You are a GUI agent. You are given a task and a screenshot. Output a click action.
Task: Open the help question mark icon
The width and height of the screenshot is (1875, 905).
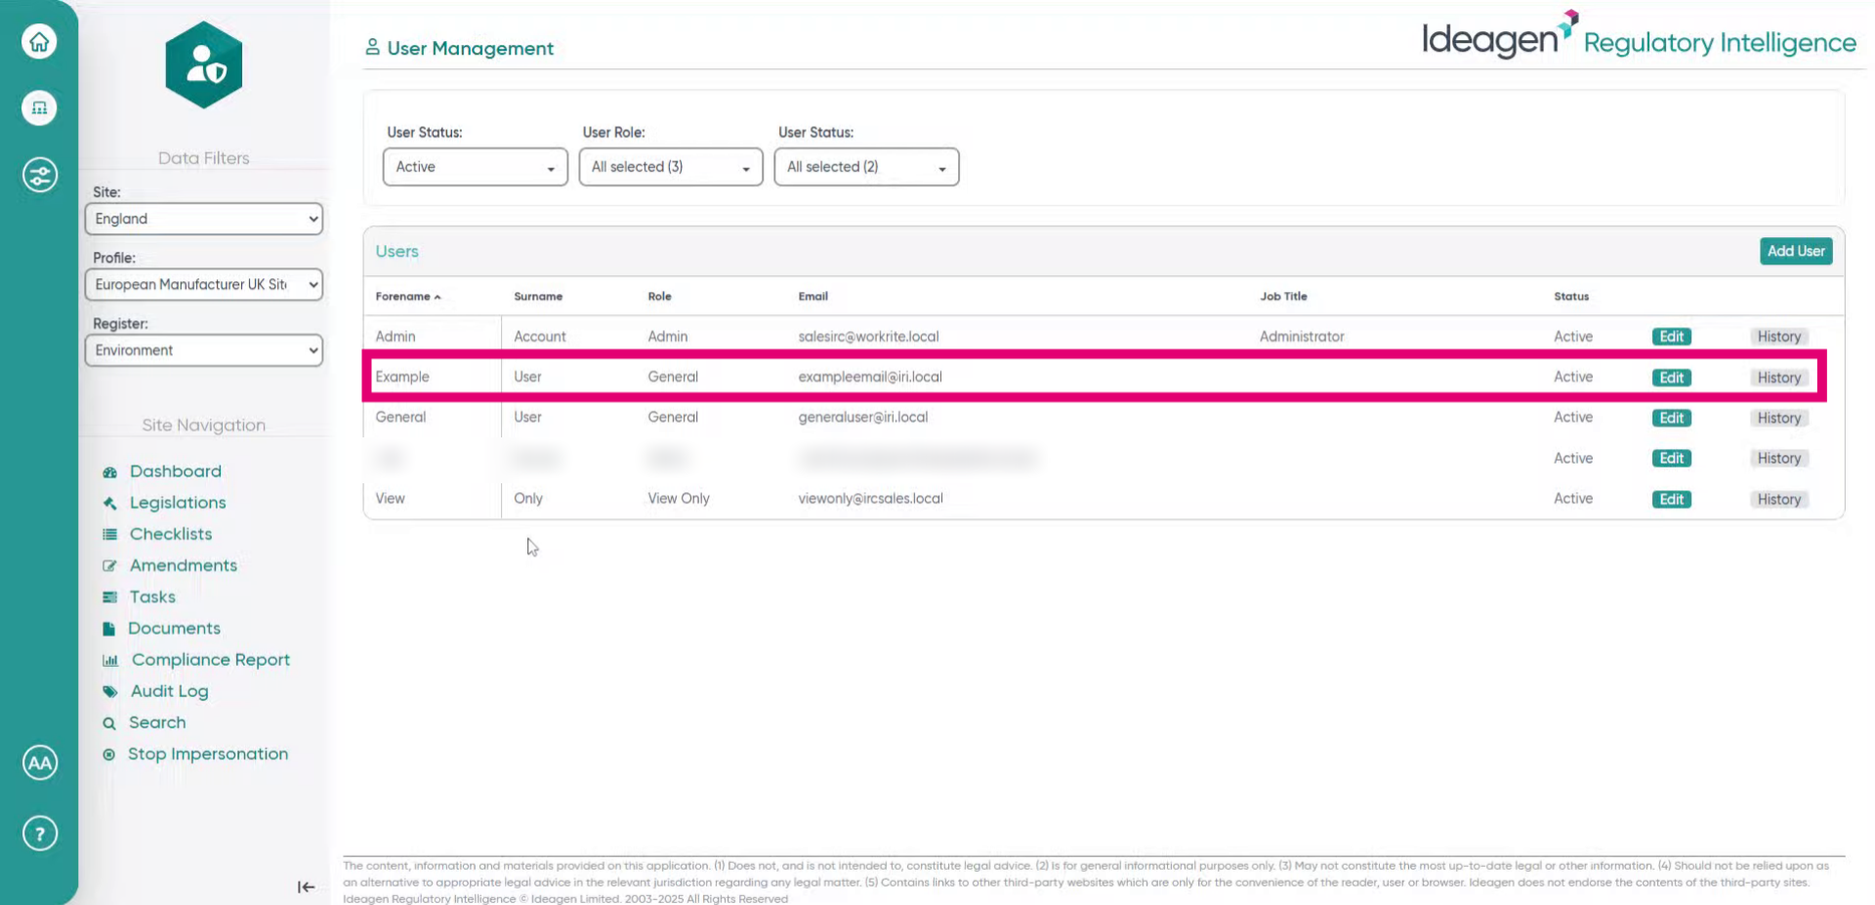click(x=39, y=834)
